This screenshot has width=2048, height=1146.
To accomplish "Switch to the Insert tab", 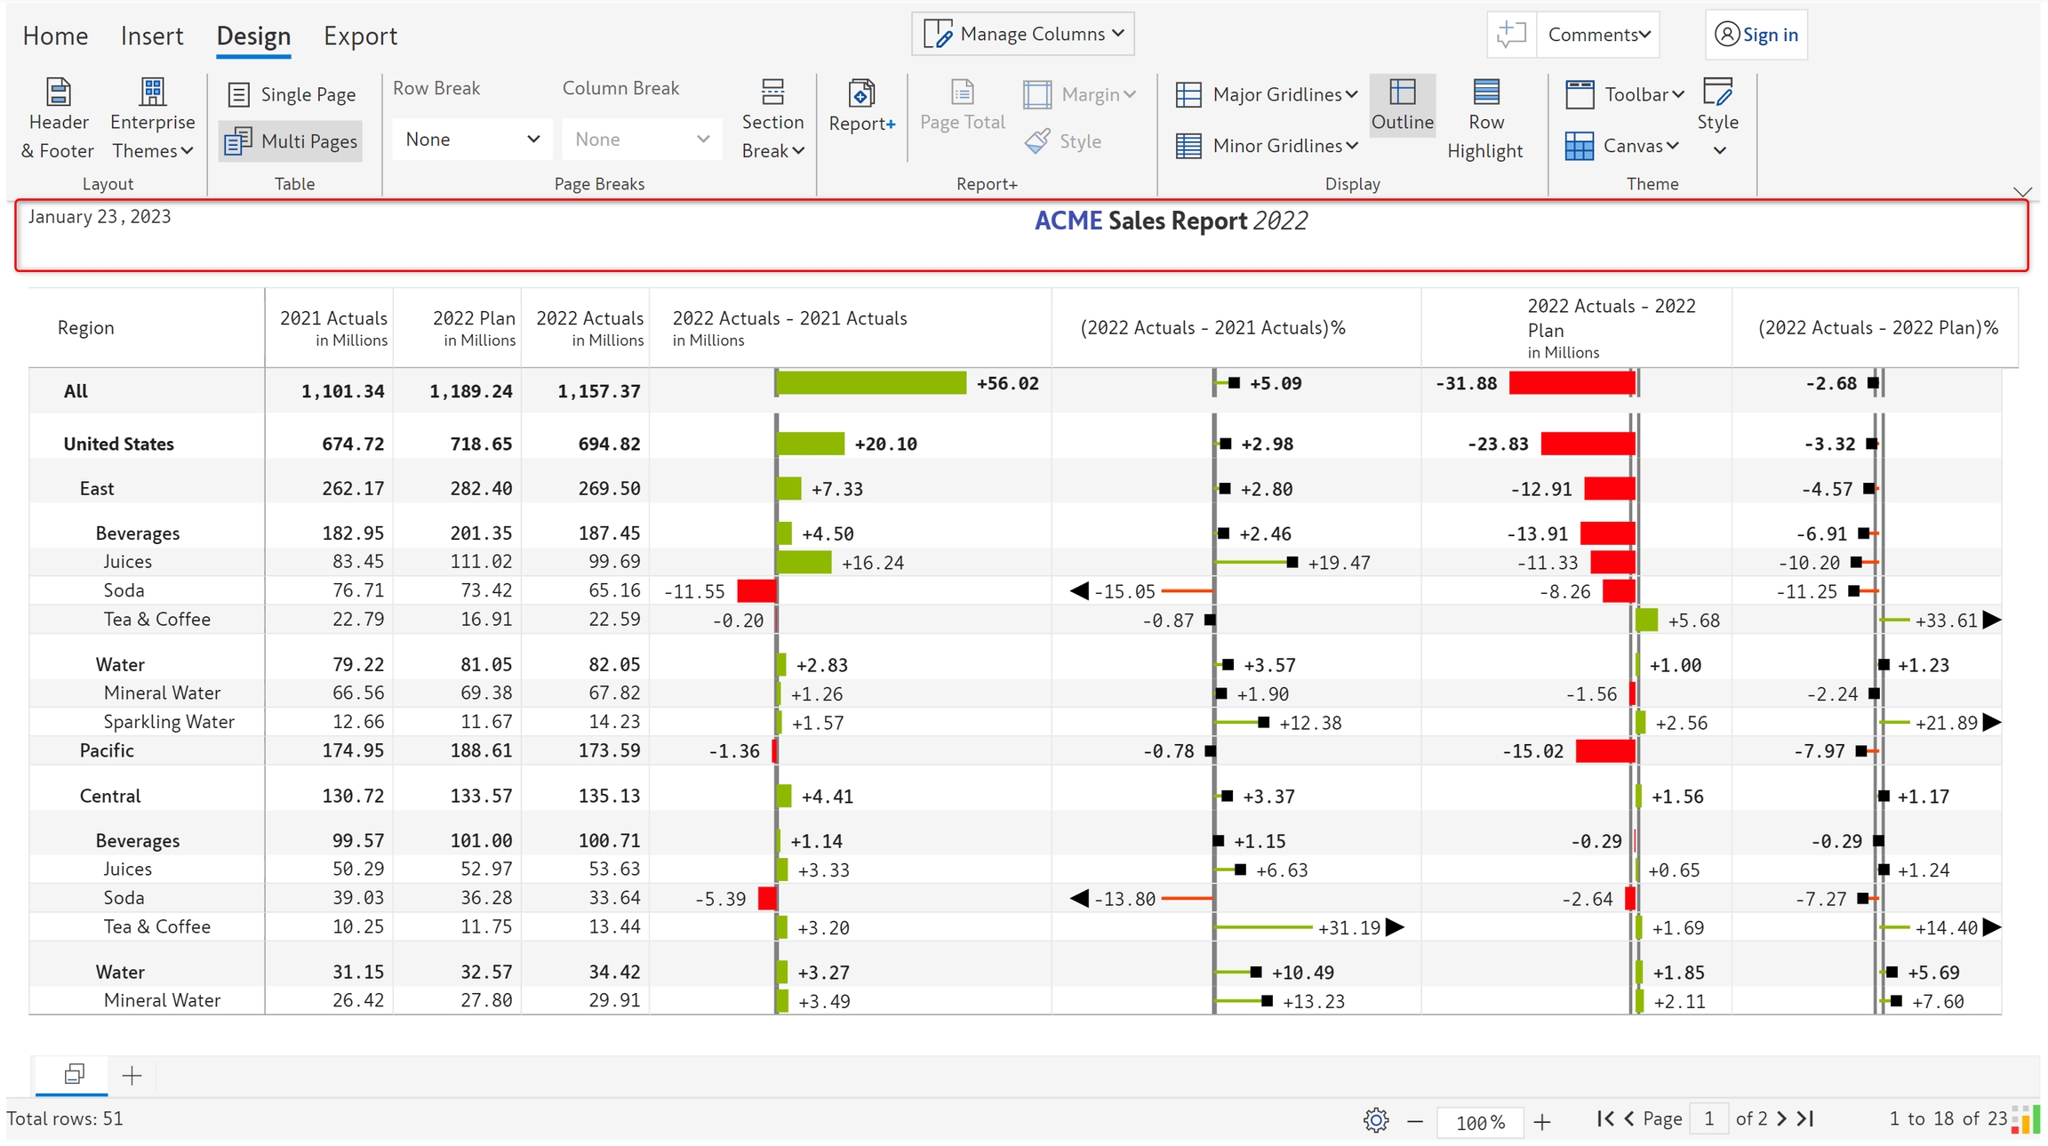I will (x=151, y=36).
